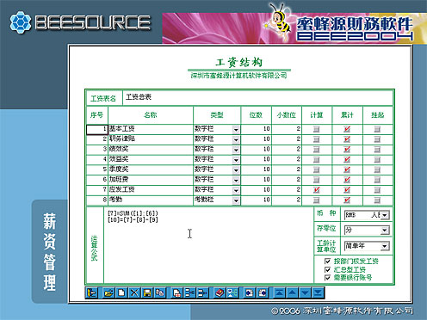
Task: Open 类型 dropdown for 考勤 row
Action: (236, 200)
